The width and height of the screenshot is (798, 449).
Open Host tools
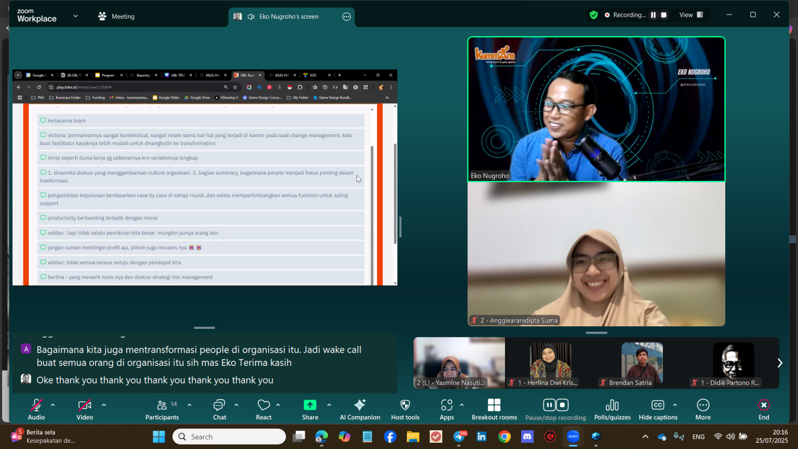pyautogui.click(x=405, y=409)
